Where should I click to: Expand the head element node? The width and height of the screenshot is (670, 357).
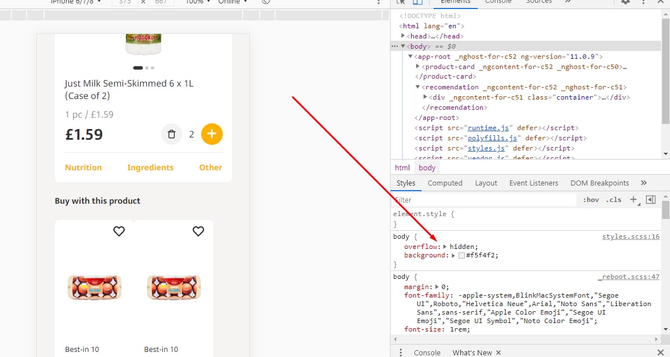[403, 36]
